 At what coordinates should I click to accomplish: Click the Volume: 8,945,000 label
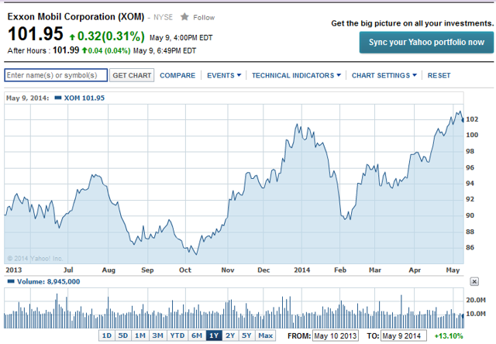48,281
